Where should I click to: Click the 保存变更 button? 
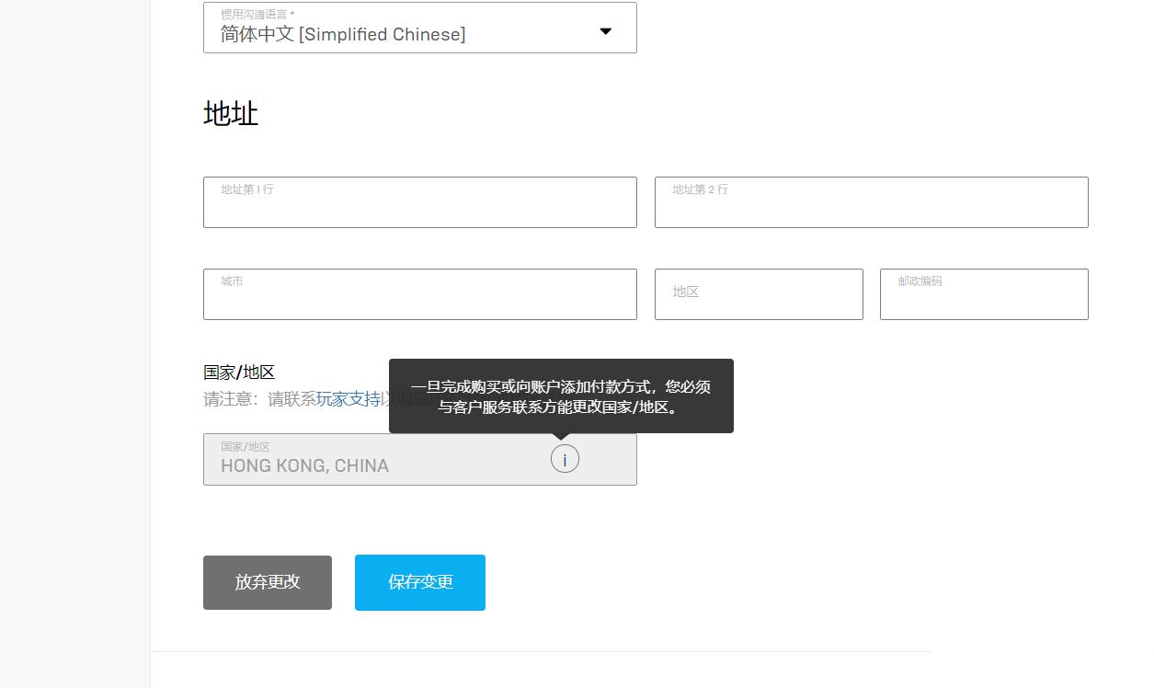(x=420, y=582)
